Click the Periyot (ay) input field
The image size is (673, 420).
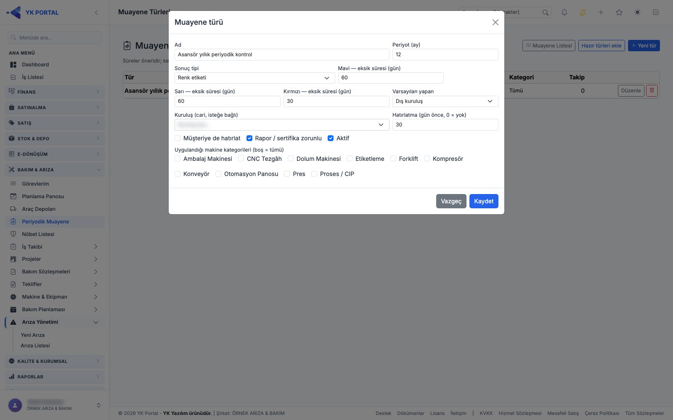pyautogui.click(x=445, y=55)
